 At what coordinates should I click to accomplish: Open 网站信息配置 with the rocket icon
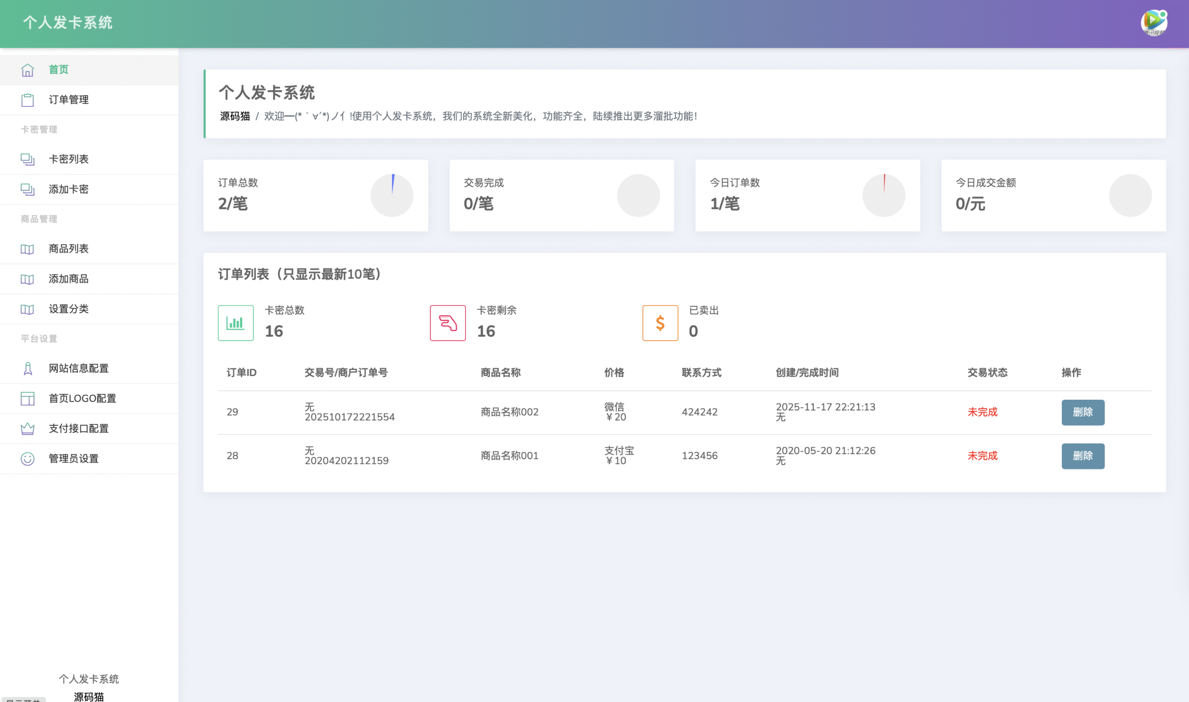tap(27, 369)
